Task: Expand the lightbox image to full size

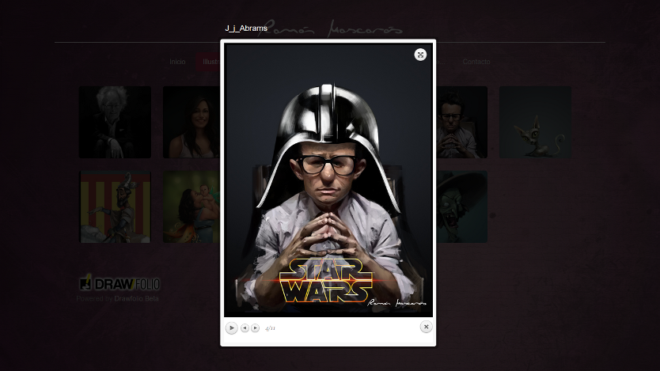Action: point(420,55)
